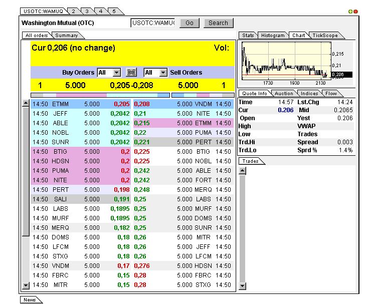The height and width of the screenshot is (304, 372).
Task: Click the Search button
Action: [x=218, y=23]
